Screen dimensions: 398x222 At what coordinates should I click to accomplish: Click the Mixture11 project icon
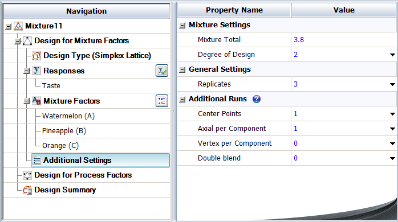click(x=18, y=26)
